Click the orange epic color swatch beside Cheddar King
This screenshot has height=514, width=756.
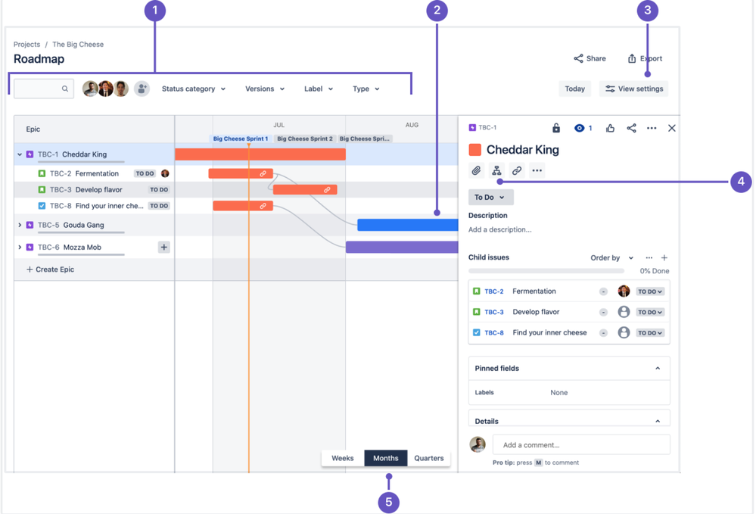coord(475,150)
